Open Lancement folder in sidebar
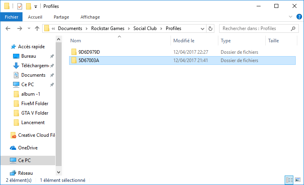The height and width of the screenshot is (185, 304). (33, 123)
